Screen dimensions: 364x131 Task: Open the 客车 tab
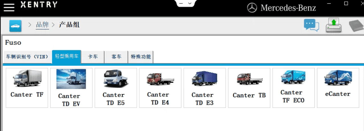[x=116, y=57]
